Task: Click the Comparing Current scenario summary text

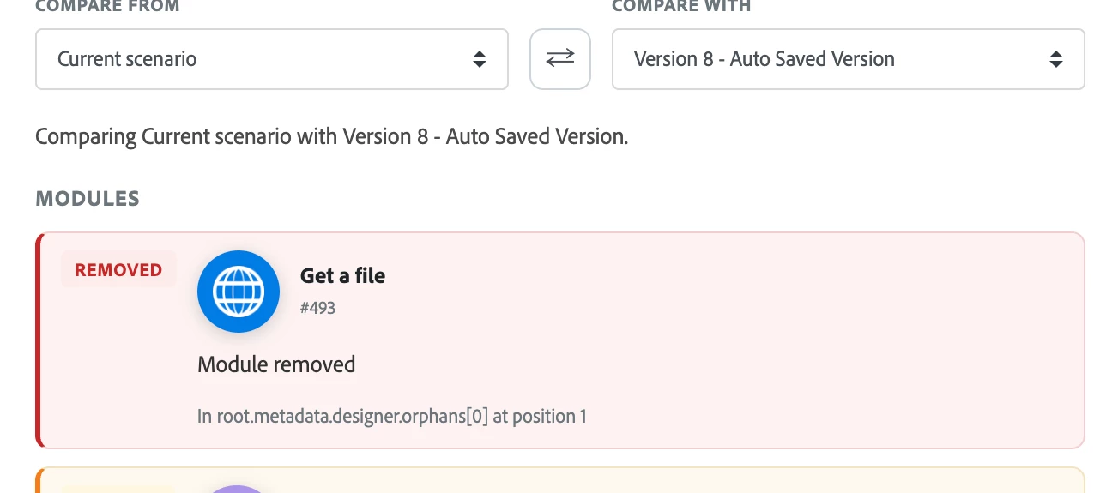Action: point(332,136)
